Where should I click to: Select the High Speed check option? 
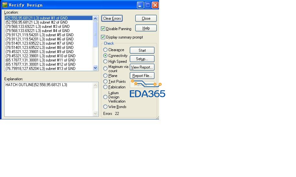click(x=105, y=61)
